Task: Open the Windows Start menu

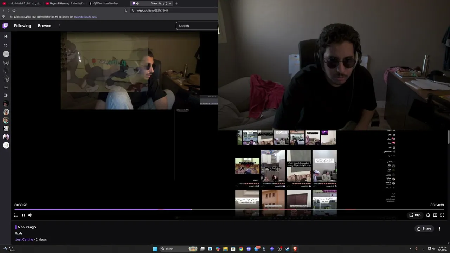Action: point(155,249)
